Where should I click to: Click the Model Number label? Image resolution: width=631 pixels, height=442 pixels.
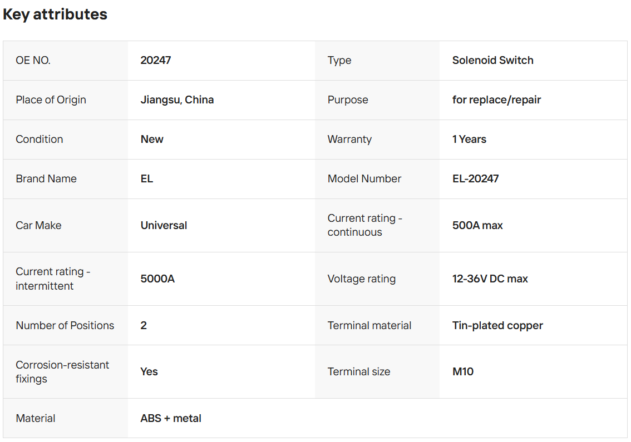point(364,178)
